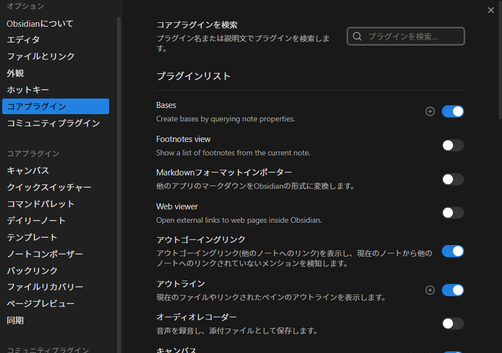Open the Obsidianについて settings page

(x=40, y=24)
